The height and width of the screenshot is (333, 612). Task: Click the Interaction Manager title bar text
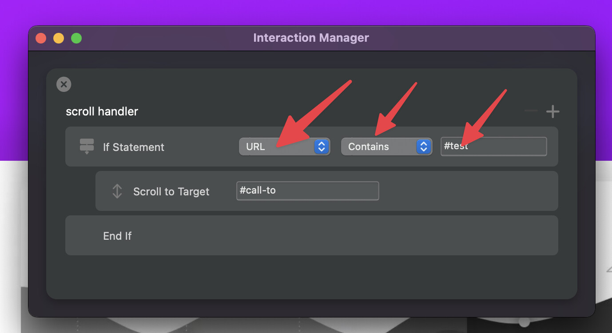coord(311,38)
